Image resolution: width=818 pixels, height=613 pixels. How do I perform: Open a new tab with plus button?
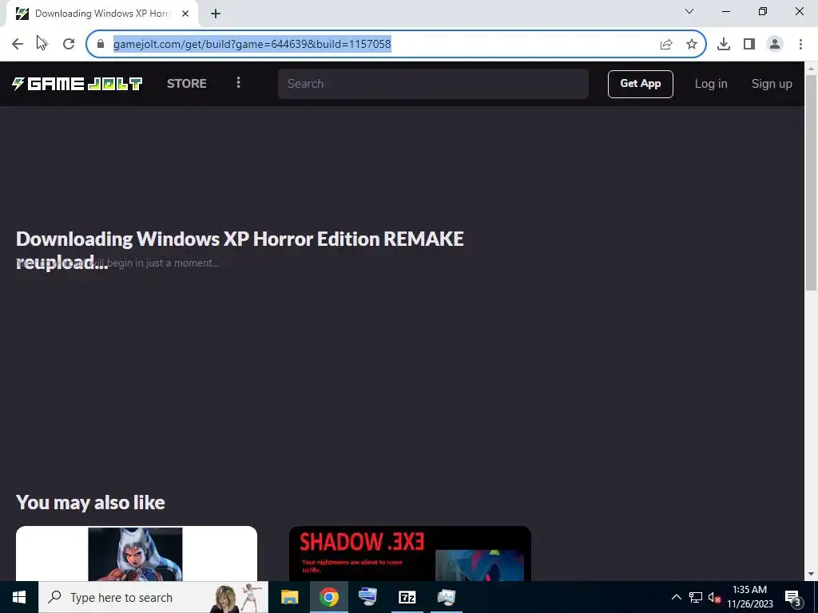click(216, 14)
